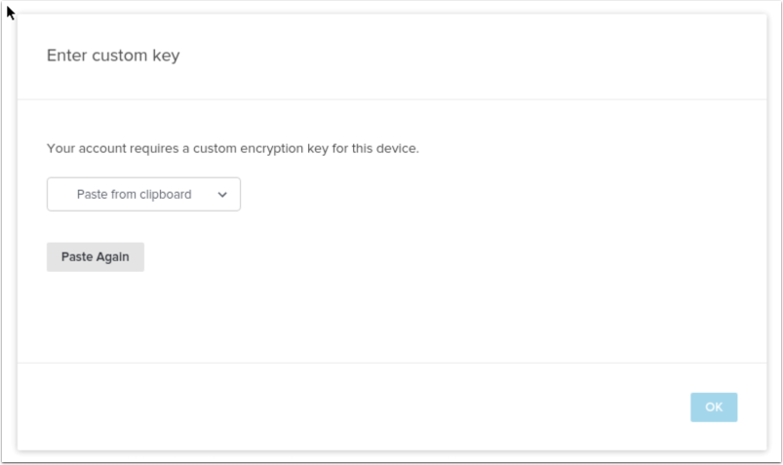
Task: Click the chevron arrow in the key dropdown
Action: [x=222, y=195]
